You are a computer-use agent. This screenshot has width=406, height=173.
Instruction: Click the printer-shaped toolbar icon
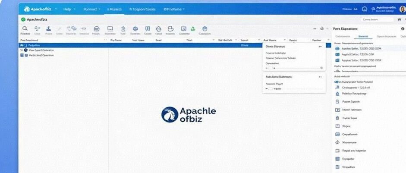[x=170, y=29]
